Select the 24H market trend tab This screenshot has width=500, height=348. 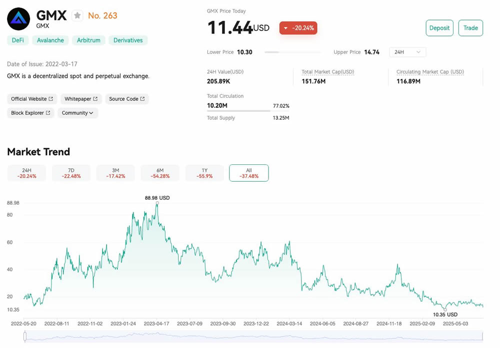tap(26, 173)
